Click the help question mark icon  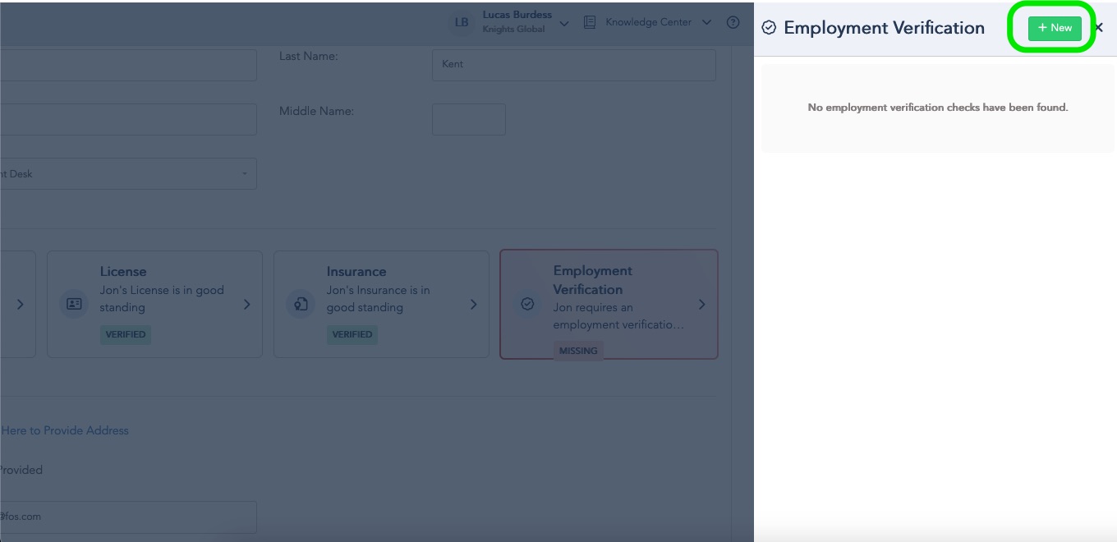[x=733, y=22]
